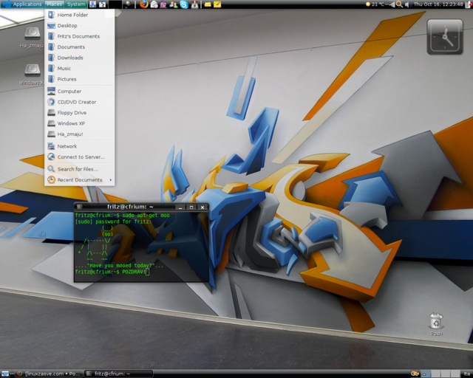This screenshot has height=378, width=473.
Task: Switch to linuxzasve.com Firefox taskbar item
Action: [x=49, y=374]
